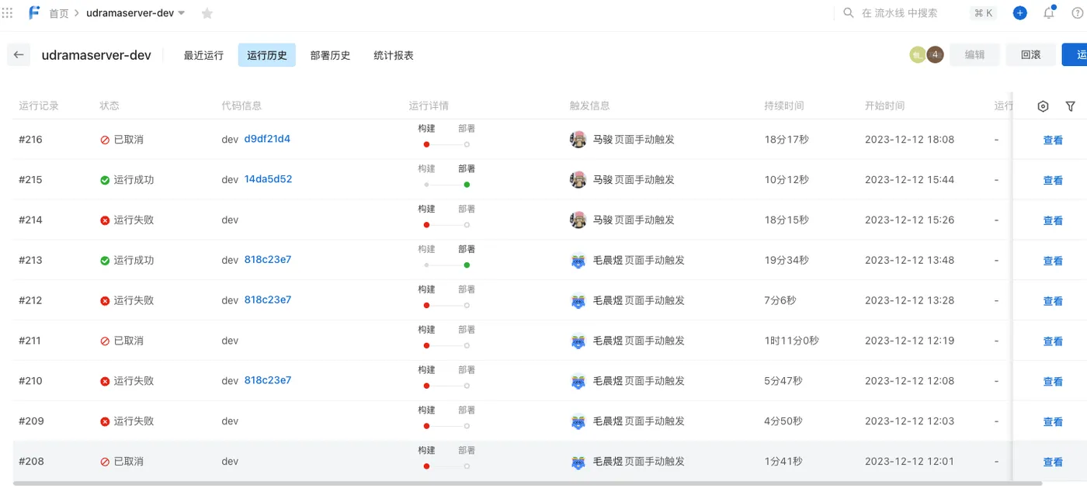
Task: Click the app launcher grid icon
Action: pos(8,13)
